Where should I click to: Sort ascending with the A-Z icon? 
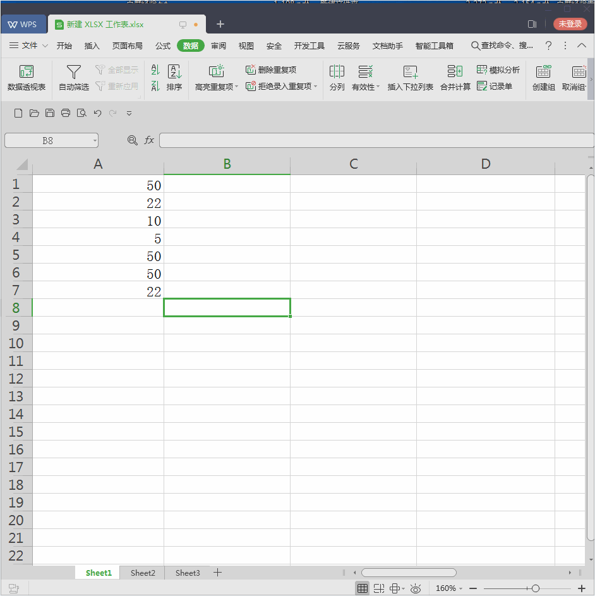point(155,70)
